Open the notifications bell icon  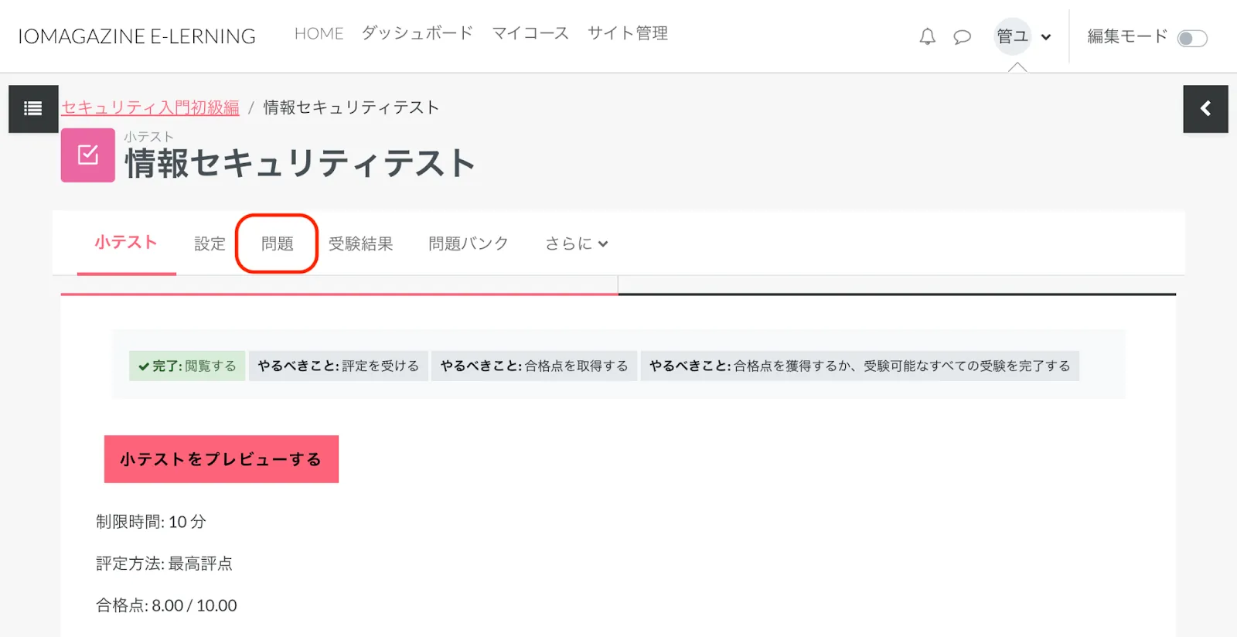927,36
